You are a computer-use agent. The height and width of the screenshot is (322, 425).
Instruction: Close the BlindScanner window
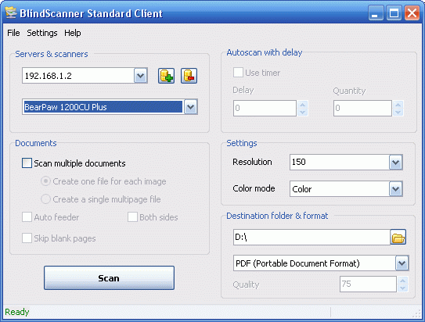tap(412, 13)
